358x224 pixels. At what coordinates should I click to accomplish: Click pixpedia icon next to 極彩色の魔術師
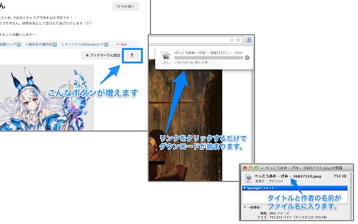[55, 45]
